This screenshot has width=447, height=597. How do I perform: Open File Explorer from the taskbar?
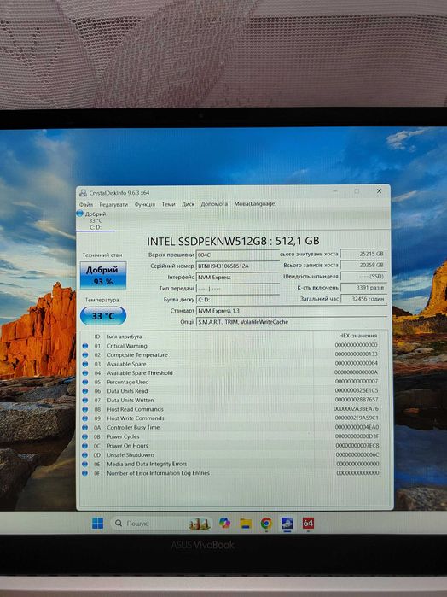[x=246, y=524]
